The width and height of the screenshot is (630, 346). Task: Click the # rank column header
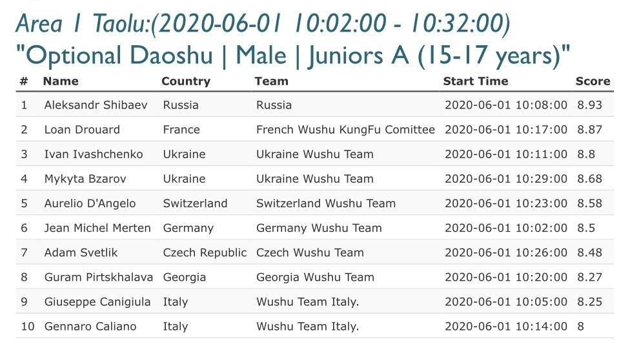(x=24, y=81)
